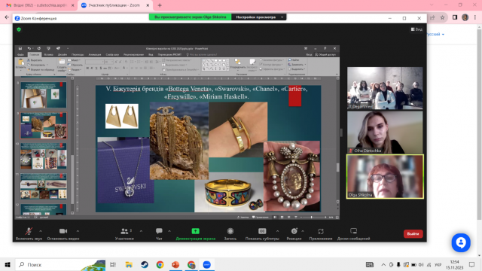Open File Explorer from the taskbar
Screen dimensions: 482x271
pos(129,264)
